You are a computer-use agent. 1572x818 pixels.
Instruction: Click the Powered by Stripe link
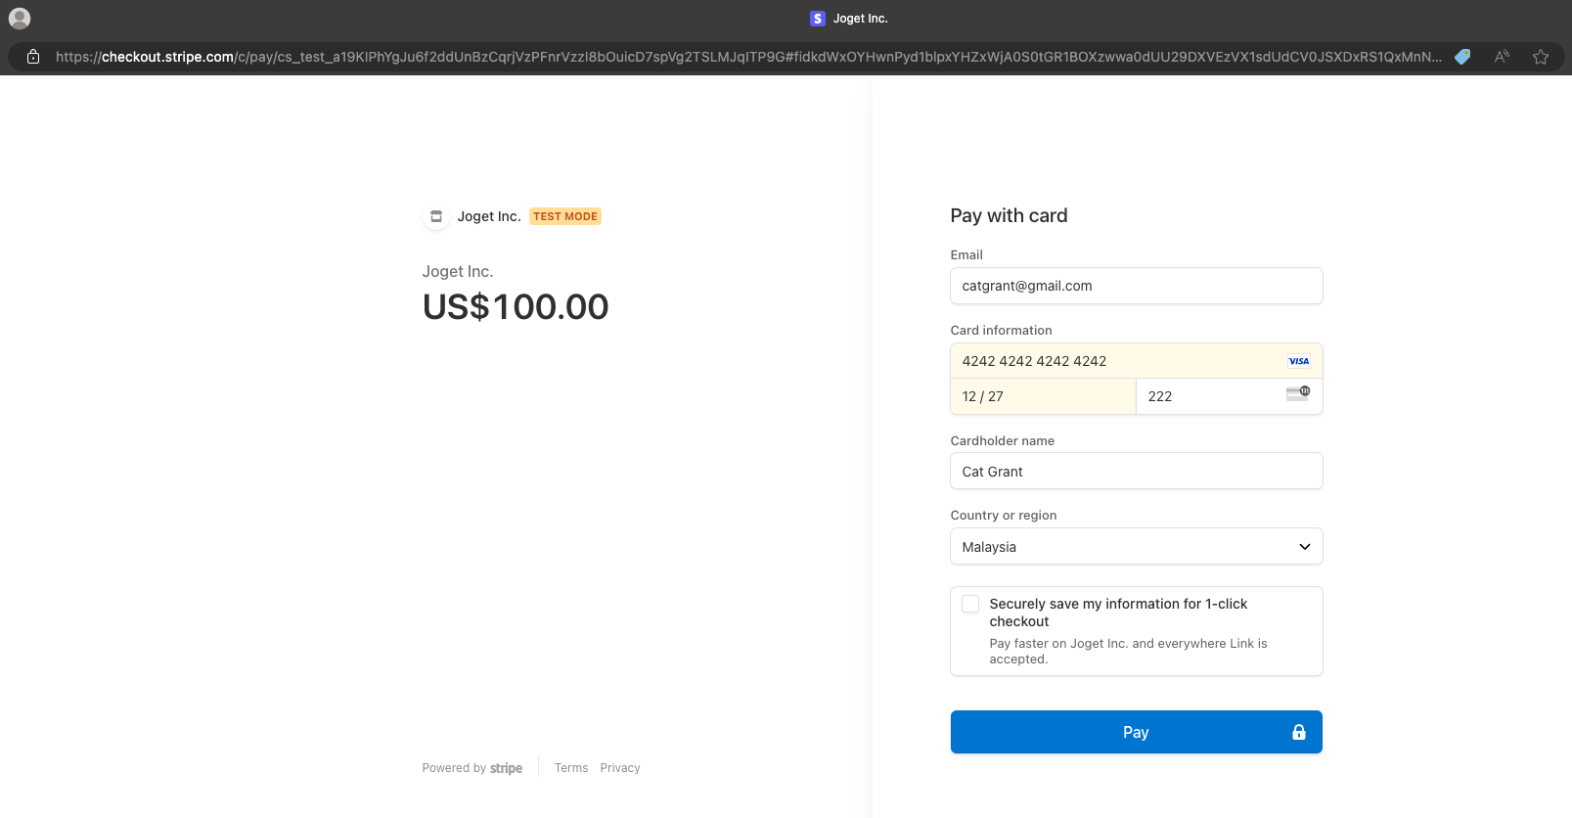472,768
